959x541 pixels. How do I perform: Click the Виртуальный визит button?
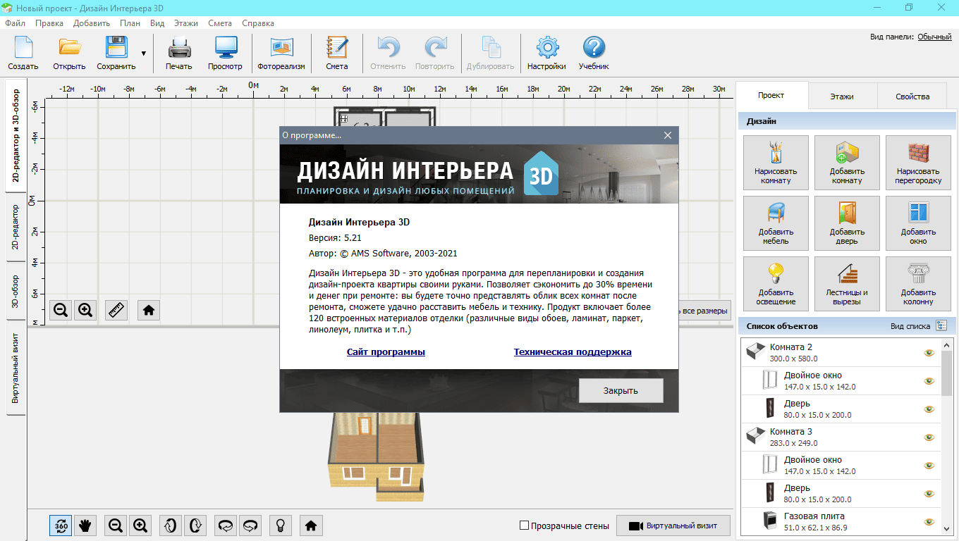[x=673, y=526]
